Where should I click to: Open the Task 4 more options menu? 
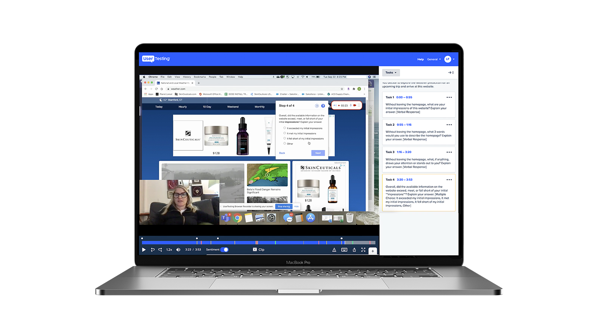point(449,180)
